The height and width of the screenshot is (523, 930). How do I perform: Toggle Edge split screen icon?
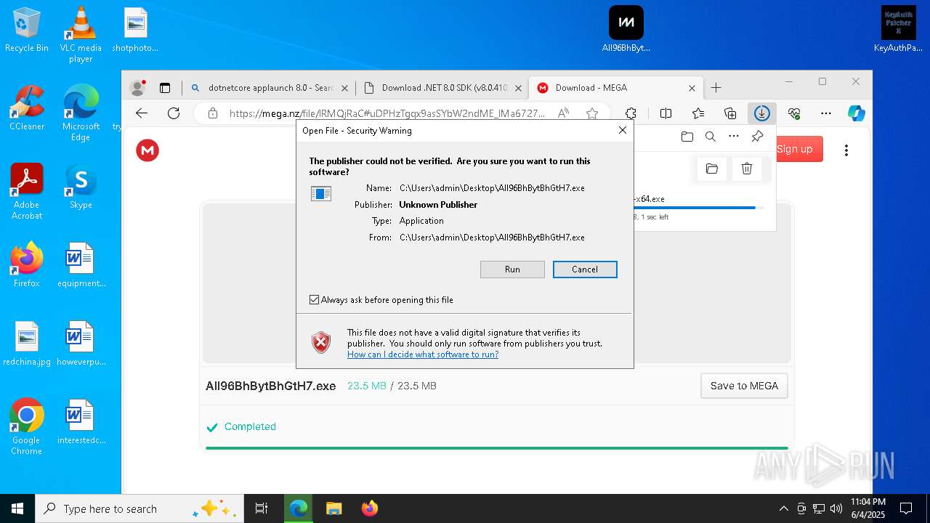point(666,113)
